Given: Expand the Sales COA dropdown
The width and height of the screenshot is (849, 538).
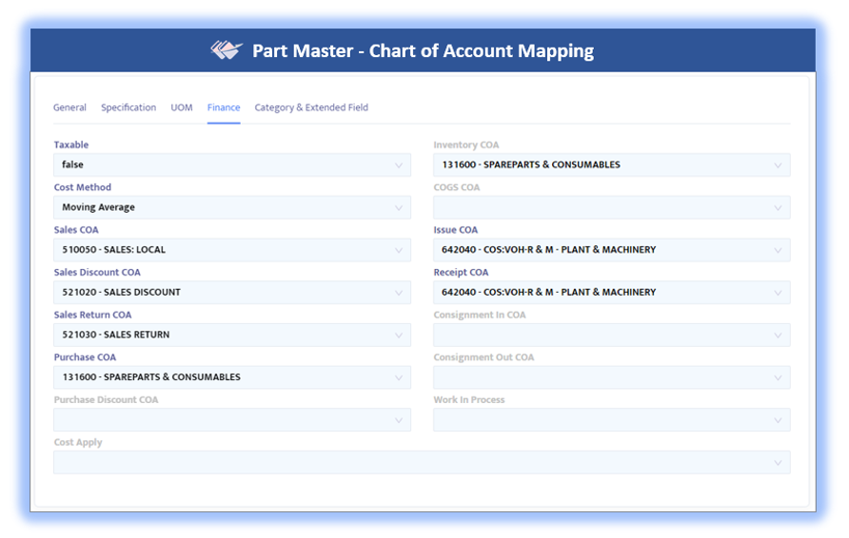Looking at the screenshot, I should coord(231,250).
